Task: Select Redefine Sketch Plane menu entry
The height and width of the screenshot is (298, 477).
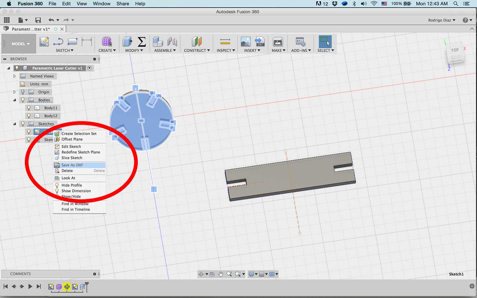Action: (x=79, y=152)
